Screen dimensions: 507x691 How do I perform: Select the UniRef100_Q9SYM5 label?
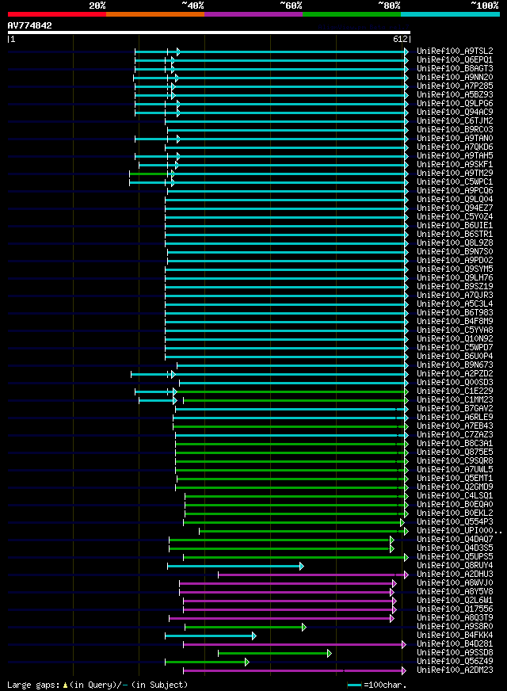point(455,269)
